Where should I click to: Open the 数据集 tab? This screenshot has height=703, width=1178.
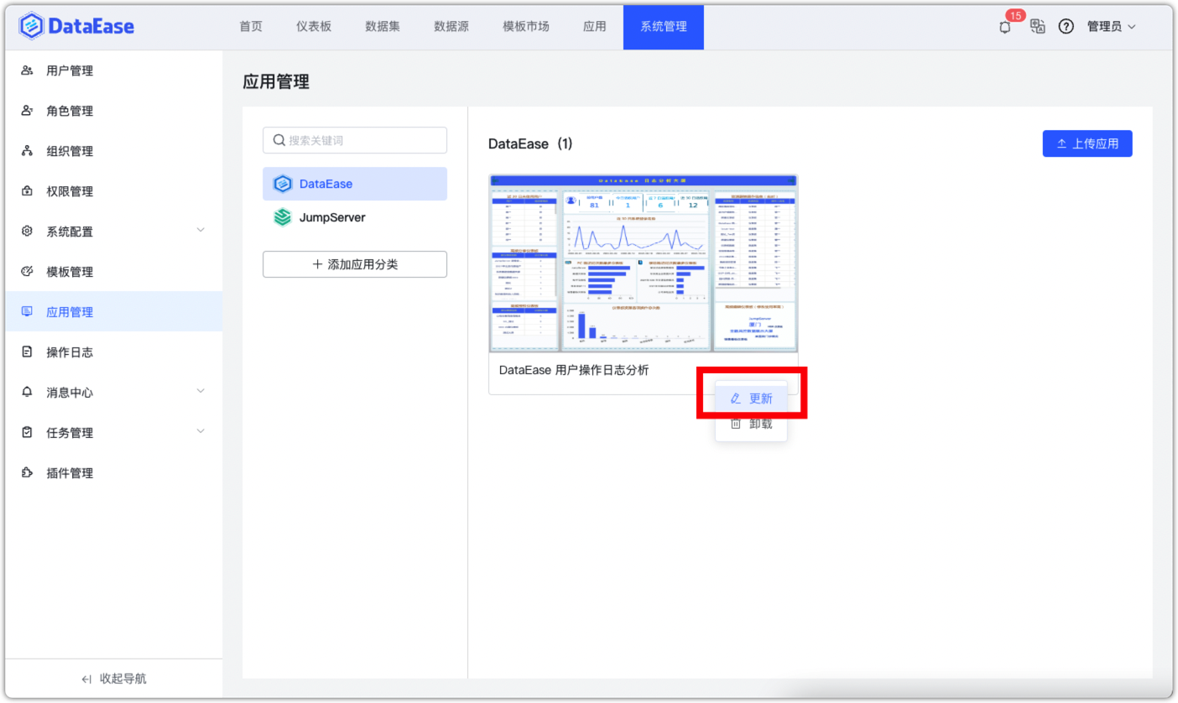383,27
